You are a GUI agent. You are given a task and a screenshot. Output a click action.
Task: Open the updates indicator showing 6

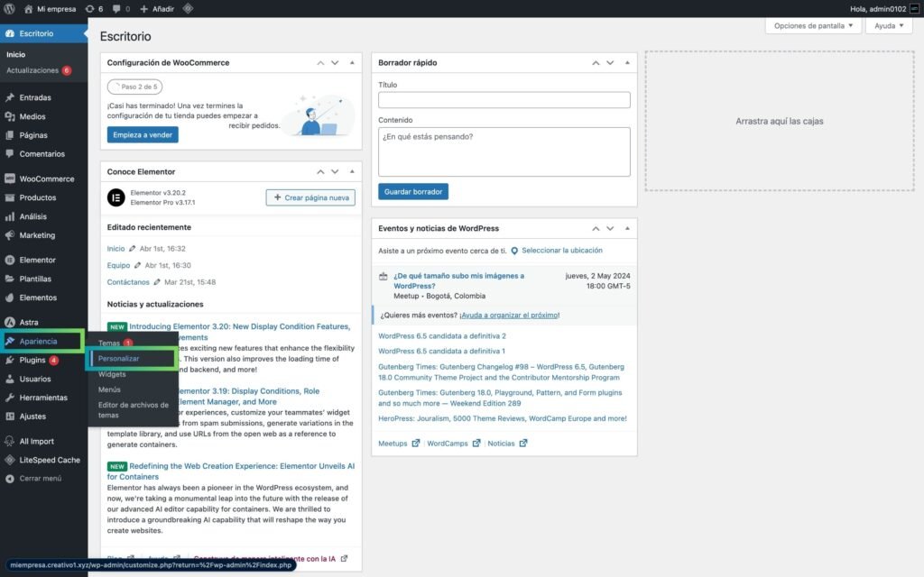(94, 9)
